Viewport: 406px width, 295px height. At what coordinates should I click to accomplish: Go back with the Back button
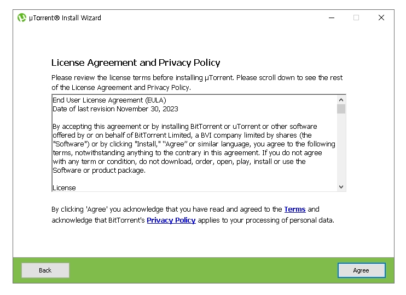[45, 270]
